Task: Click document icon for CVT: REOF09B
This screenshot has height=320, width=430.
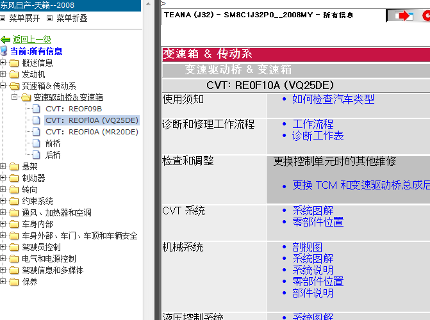Action: coord(36,109)
